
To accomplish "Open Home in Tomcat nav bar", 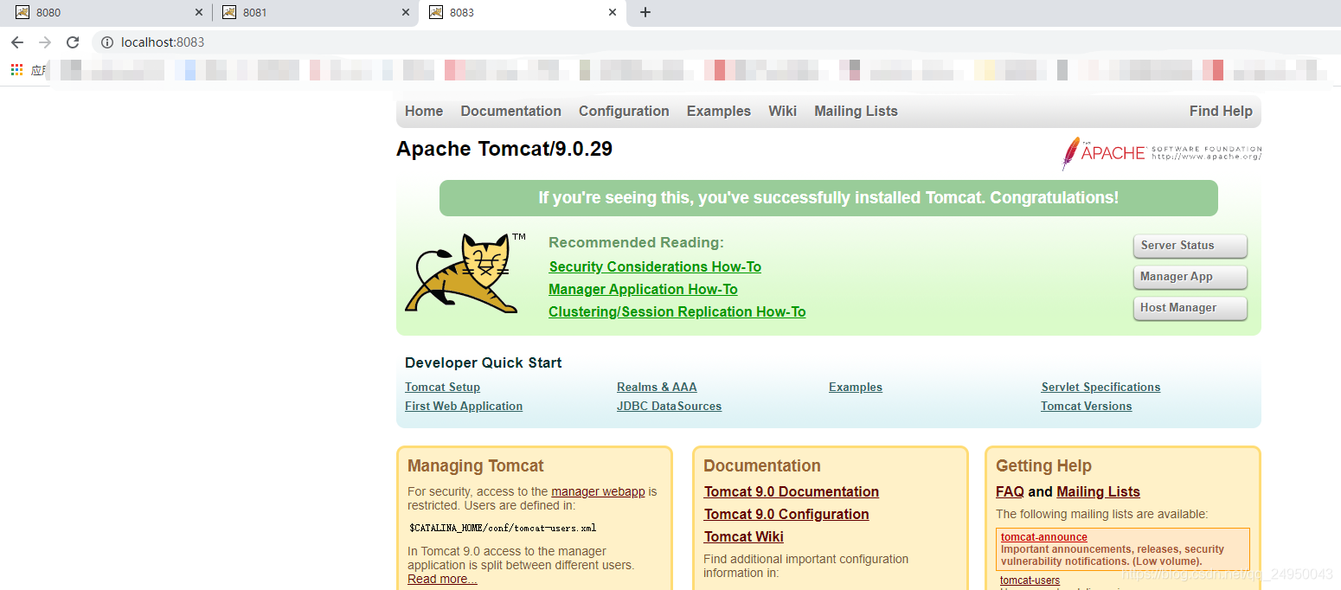I will pyautogui.click(x=424, y=111).
